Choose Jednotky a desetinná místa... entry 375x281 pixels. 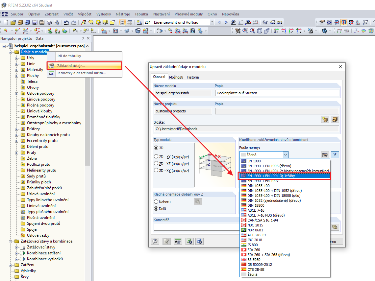pos(85,73)
